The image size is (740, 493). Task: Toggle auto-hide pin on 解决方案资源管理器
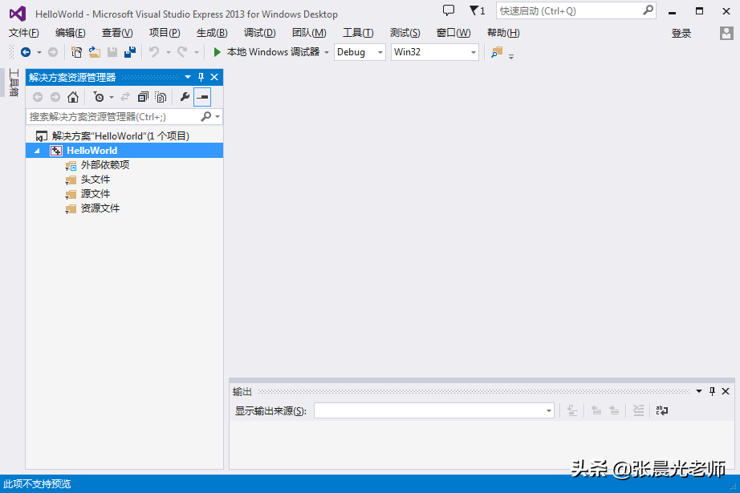(201, 77)
